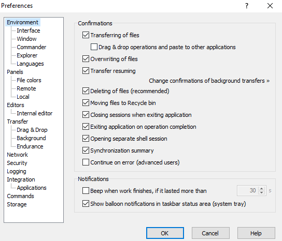Image resolution: width=282 pixels, height=241 pixels.
Task: Open the Remote panel settings
Action: click(x=26, y=88)
